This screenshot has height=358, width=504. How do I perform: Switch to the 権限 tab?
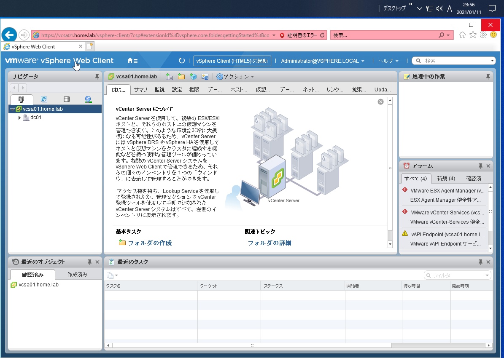pos(194,90)
